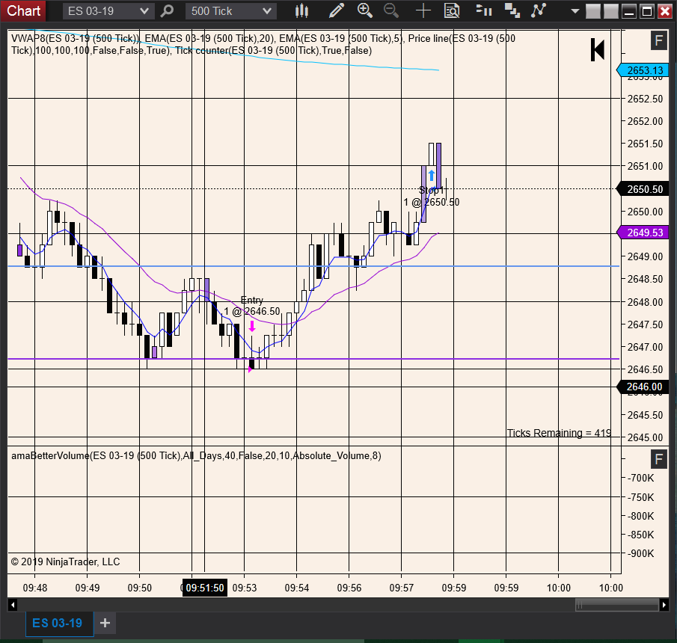Click the 09:57 time axis label
The image size is (677, 643).
click(402, 588)
